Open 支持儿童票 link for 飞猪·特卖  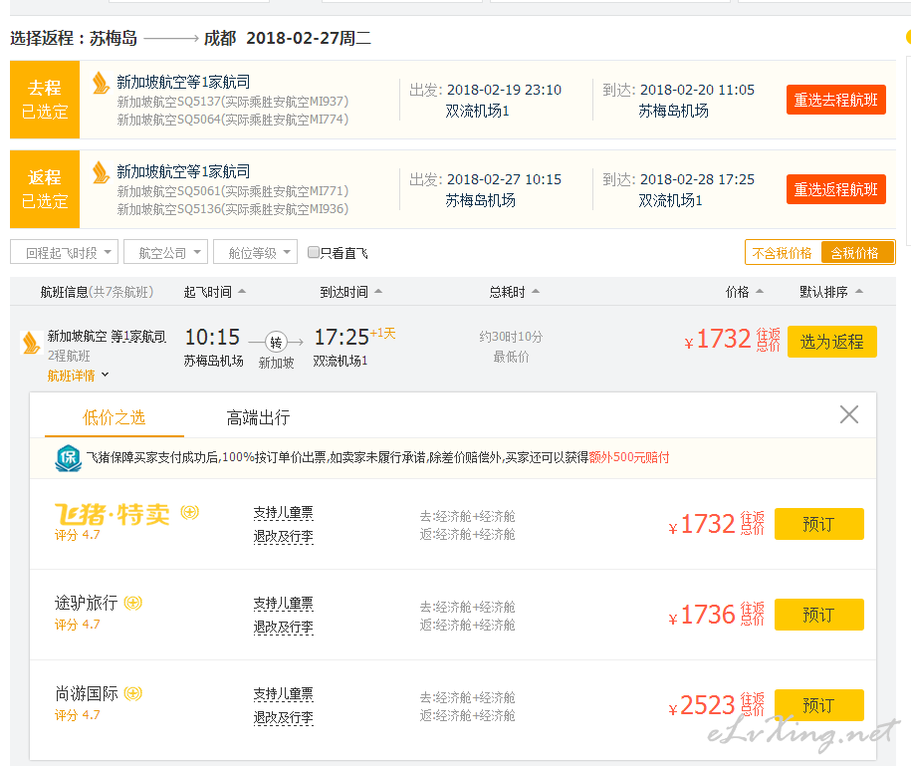coord(284,513)
